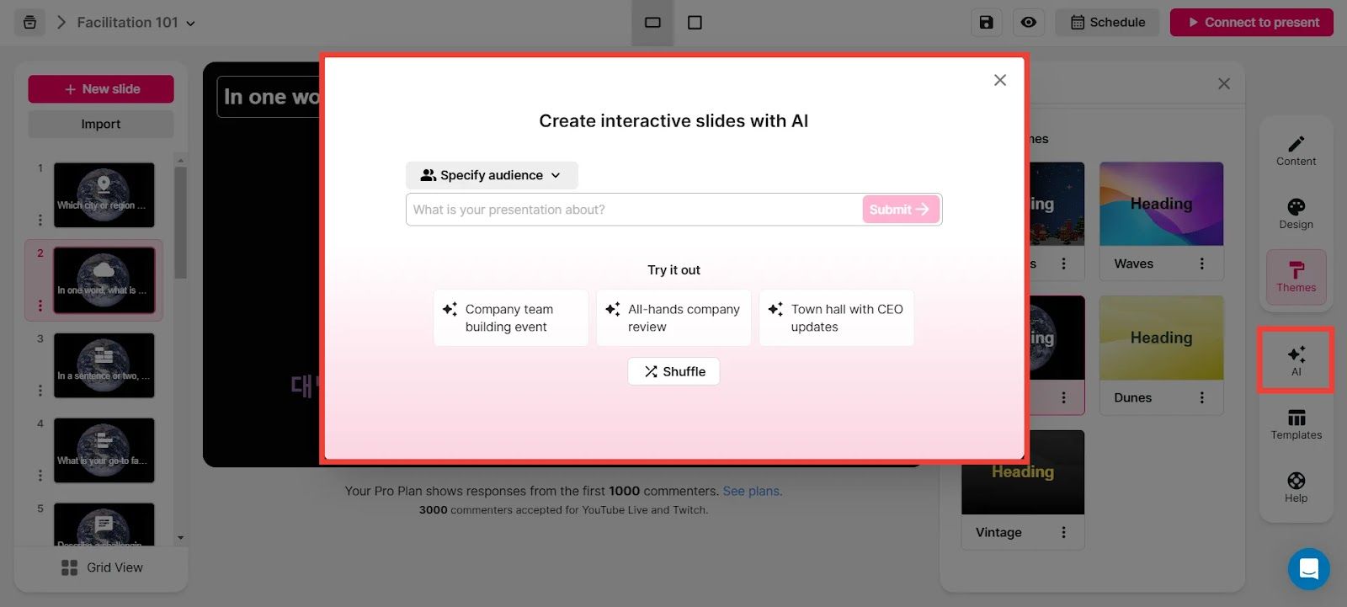Switch to widescreen aspect ratio view
This screenshot has width=1347, height=607.
coord(652,23)
